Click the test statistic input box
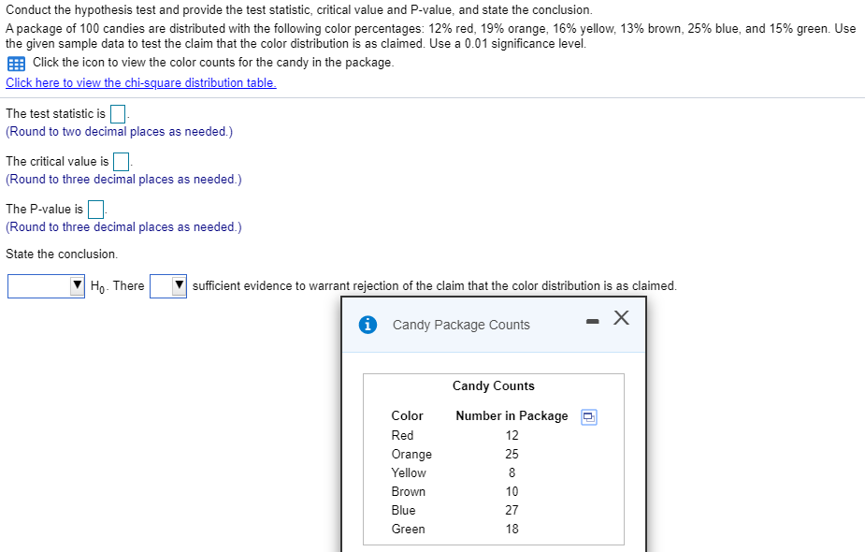 point(117,113)
